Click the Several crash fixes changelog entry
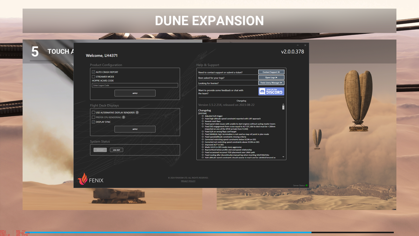 pos(213,121)
